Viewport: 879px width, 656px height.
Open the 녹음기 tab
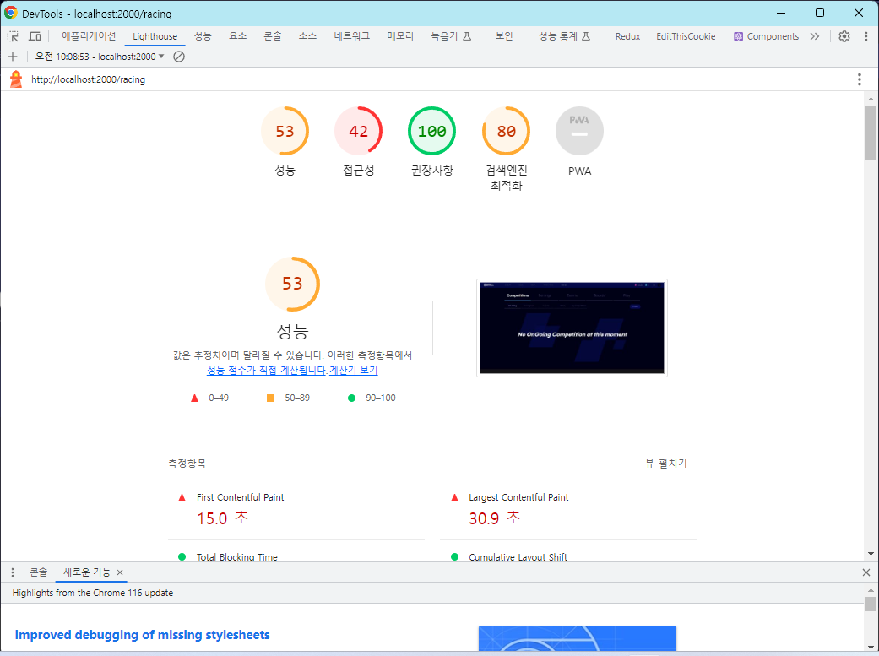coord(451,36)
